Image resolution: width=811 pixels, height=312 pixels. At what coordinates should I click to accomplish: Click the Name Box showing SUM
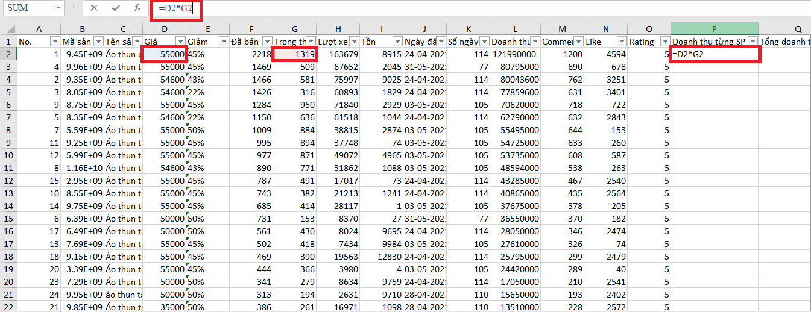(x=27, y=8)
